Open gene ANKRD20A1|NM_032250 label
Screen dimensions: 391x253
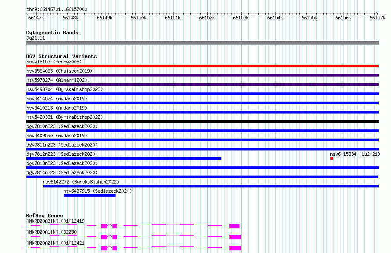point(51,232)
